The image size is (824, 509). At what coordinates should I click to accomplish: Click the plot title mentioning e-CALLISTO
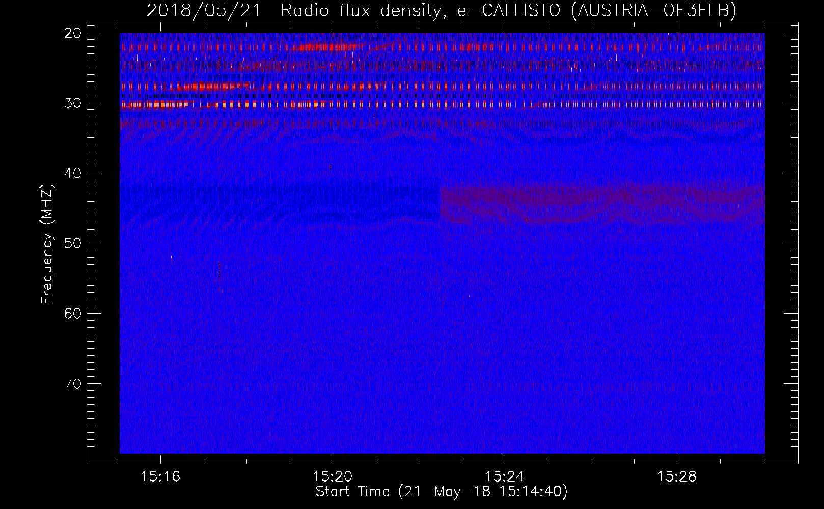coord(442,10)
